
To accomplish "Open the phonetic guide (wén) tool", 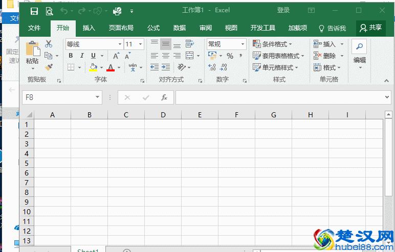I will tap(133, 67).
